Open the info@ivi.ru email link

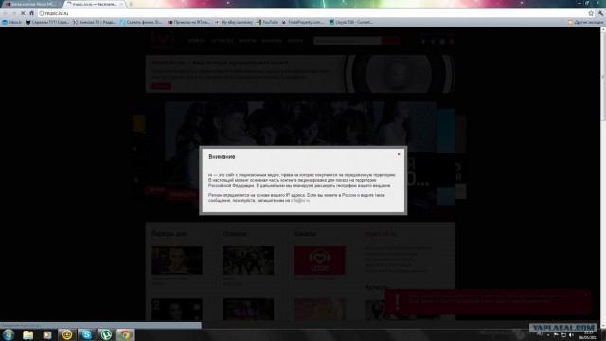tap(300, 200)
